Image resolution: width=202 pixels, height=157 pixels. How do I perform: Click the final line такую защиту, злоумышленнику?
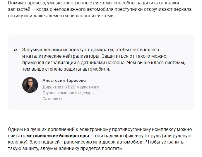point(66,149)
